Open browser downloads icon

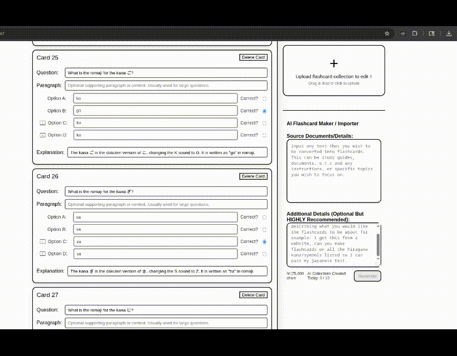click(449, 33)
